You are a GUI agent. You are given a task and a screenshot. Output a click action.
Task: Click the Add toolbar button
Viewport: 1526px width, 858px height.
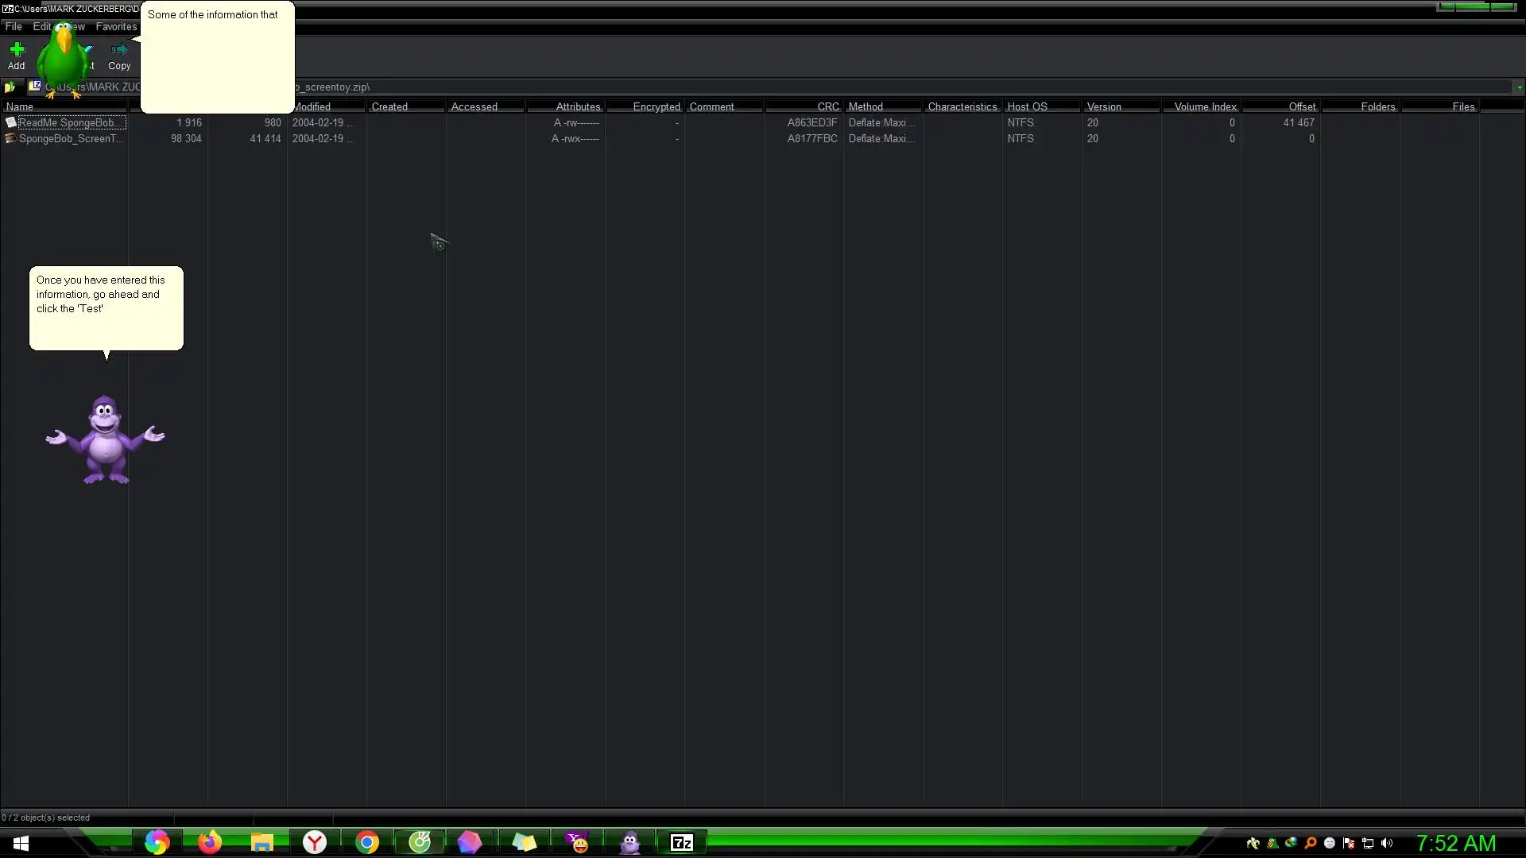(x=16, y=56)
